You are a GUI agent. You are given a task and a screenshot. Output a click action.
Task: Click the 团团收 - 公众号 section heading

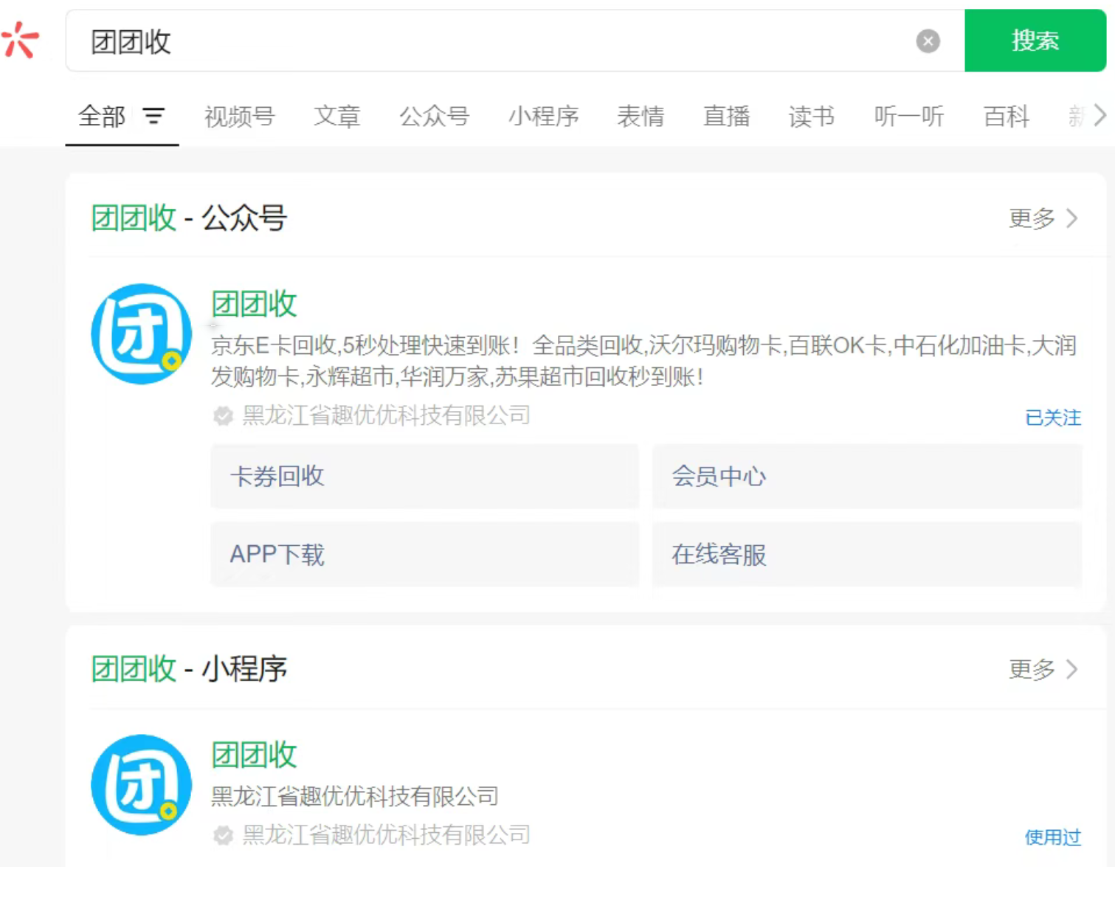(x=189, y=218)
